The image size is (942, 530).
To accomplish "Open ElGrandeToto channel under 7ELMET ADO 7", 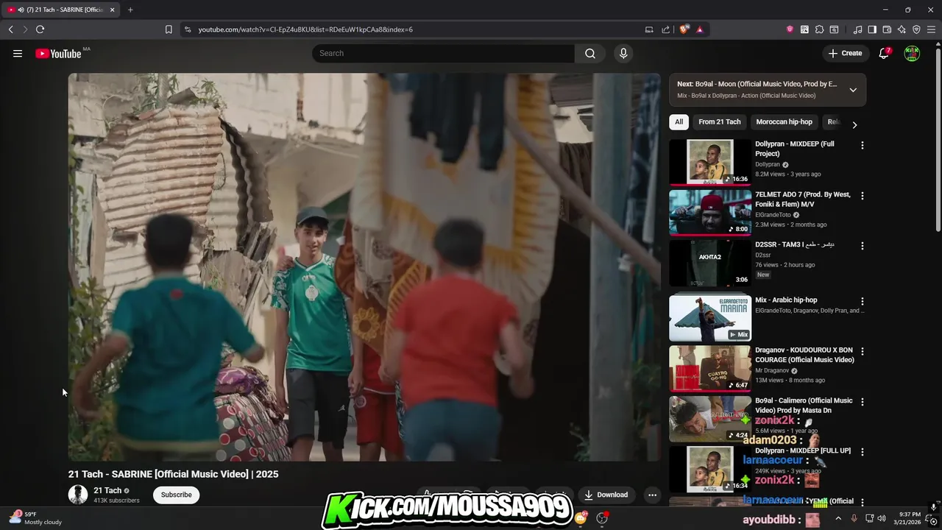I will tap(773, 215).
